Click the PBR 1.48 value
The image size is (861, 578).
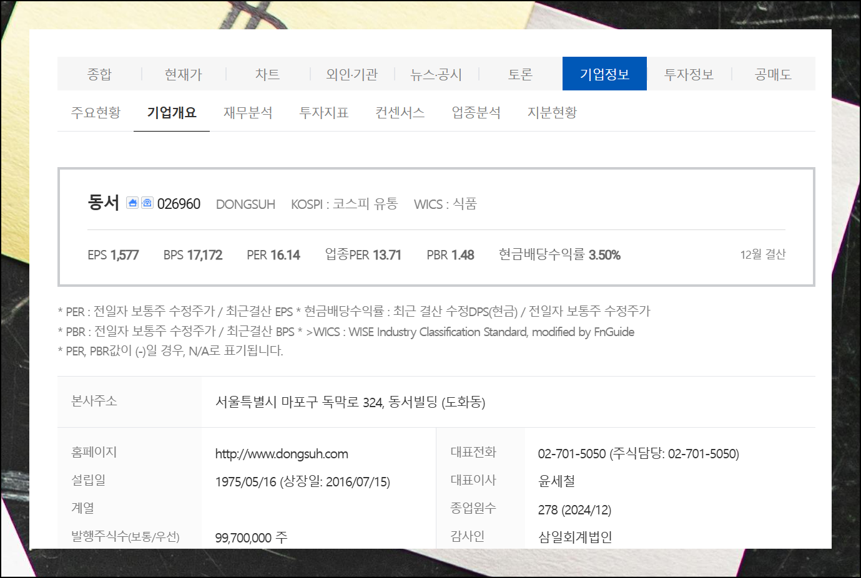450,255
